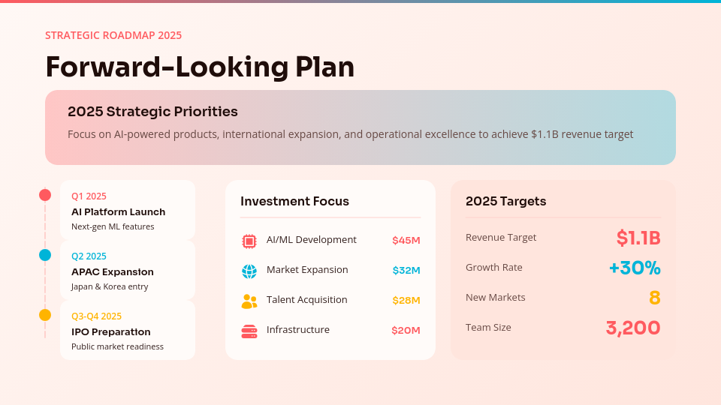Click the Investment Focus heading

coord(294,201)
